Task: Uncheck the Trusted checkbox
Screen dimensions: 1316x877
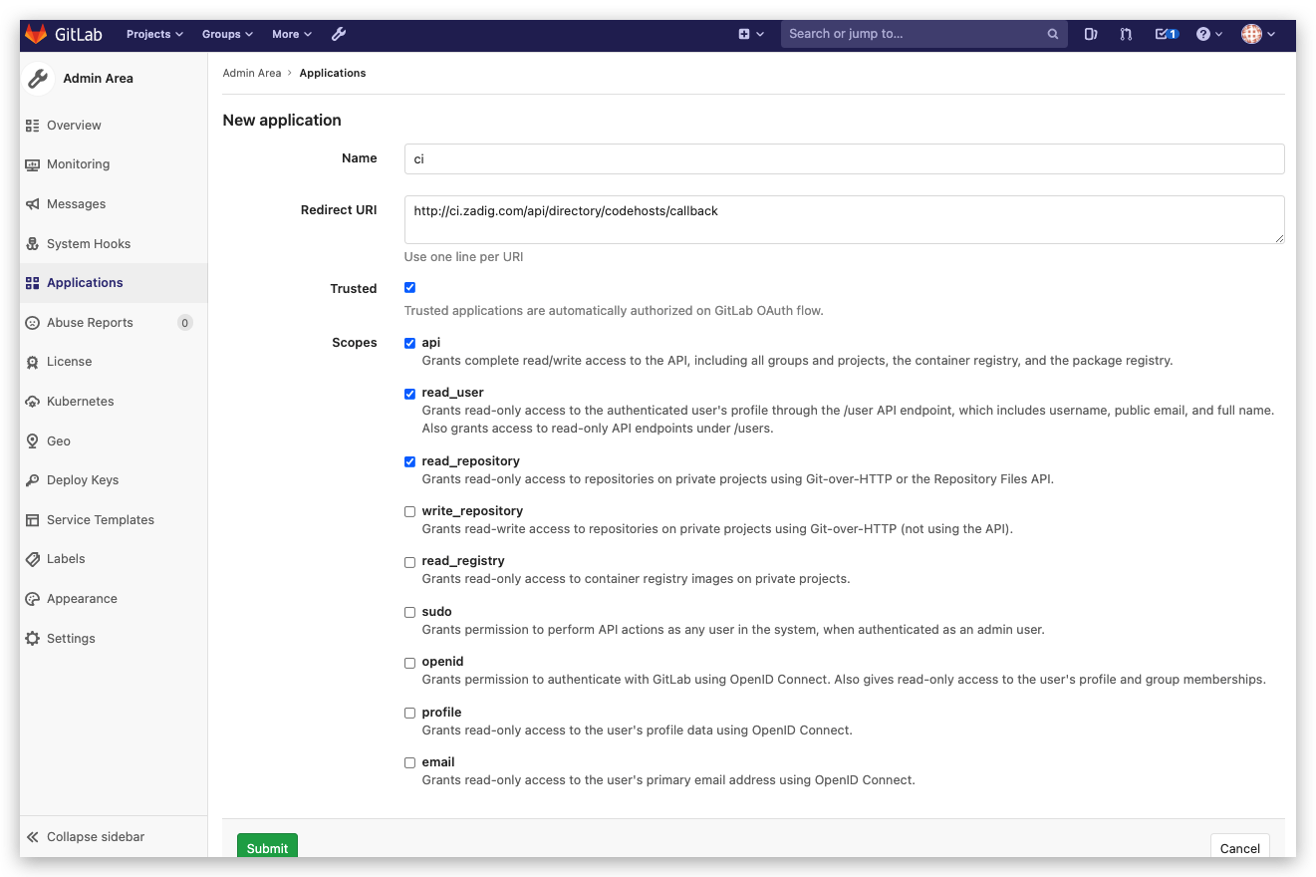Action: (409, 287)
